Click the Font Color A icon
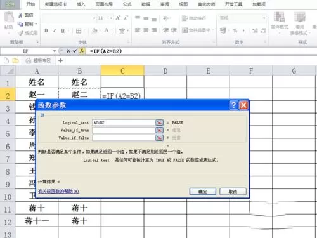The height and width of the screenshot is (238, 317). [x=107, y=30]
